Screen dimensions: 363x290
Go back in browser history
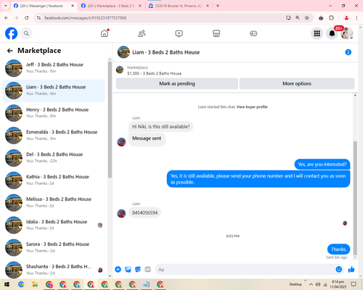pyautogui.click(x=7, y=18)
